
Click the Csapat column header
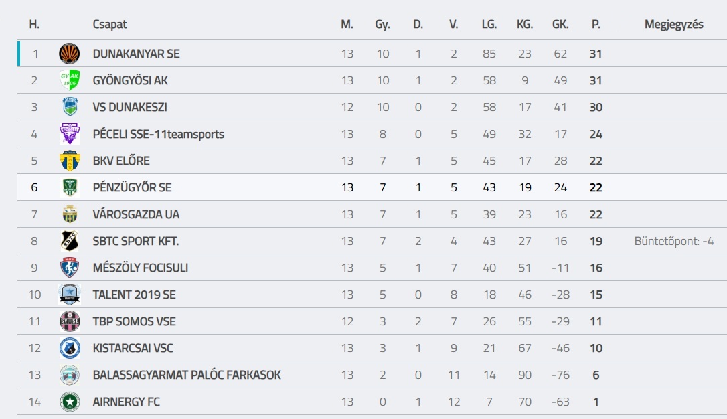[x=110, y=25]
